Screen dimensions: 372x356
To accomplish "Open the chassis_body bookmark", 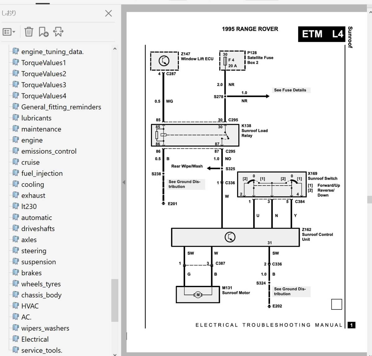I will (41, 295).
